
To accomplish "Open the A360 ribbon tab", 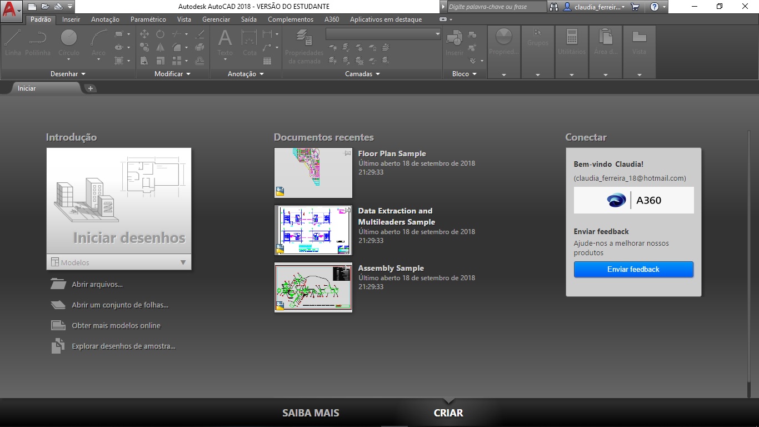I will click(x=332, y=19).
